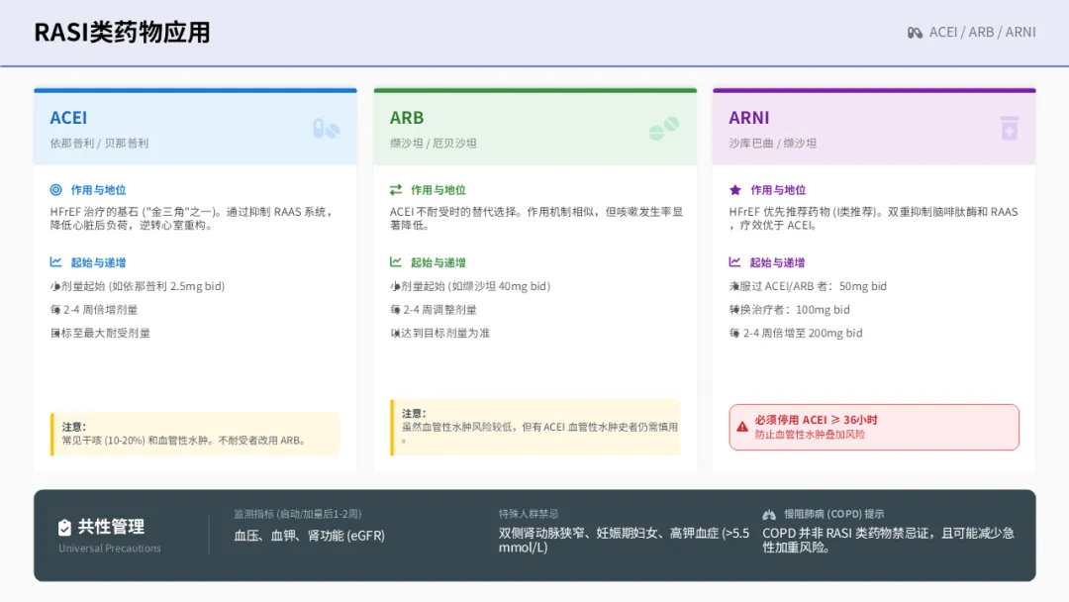Click the ACEI / ARB / ARNI header label
This screenshot has height=602, width=1069.
point(983,32)
